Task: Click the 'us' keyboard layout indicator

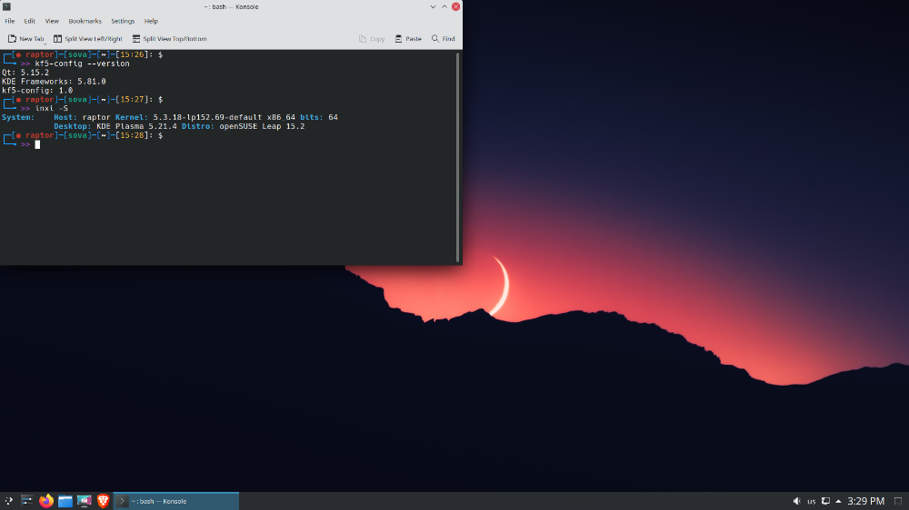Action: pyautogui.click(x=811, y=501)
